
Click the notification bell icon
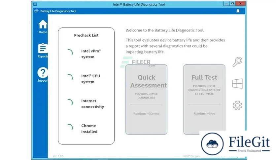coord(238,11)
